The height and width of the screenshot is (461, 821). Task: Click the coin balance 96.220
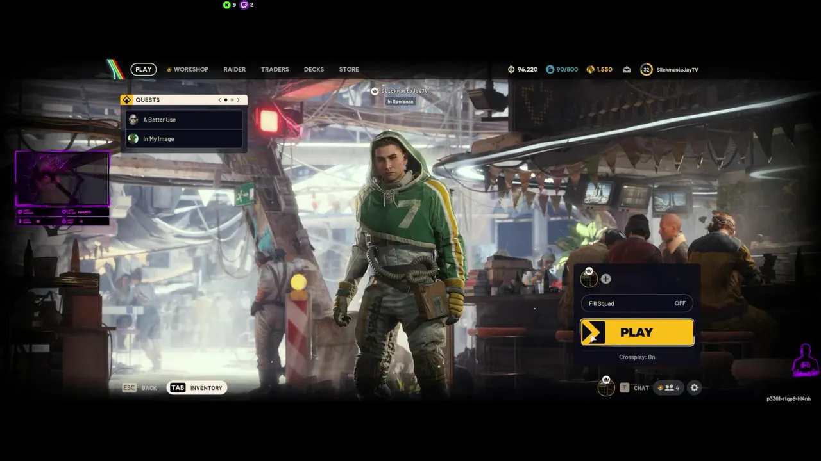(x=523, y=69)
